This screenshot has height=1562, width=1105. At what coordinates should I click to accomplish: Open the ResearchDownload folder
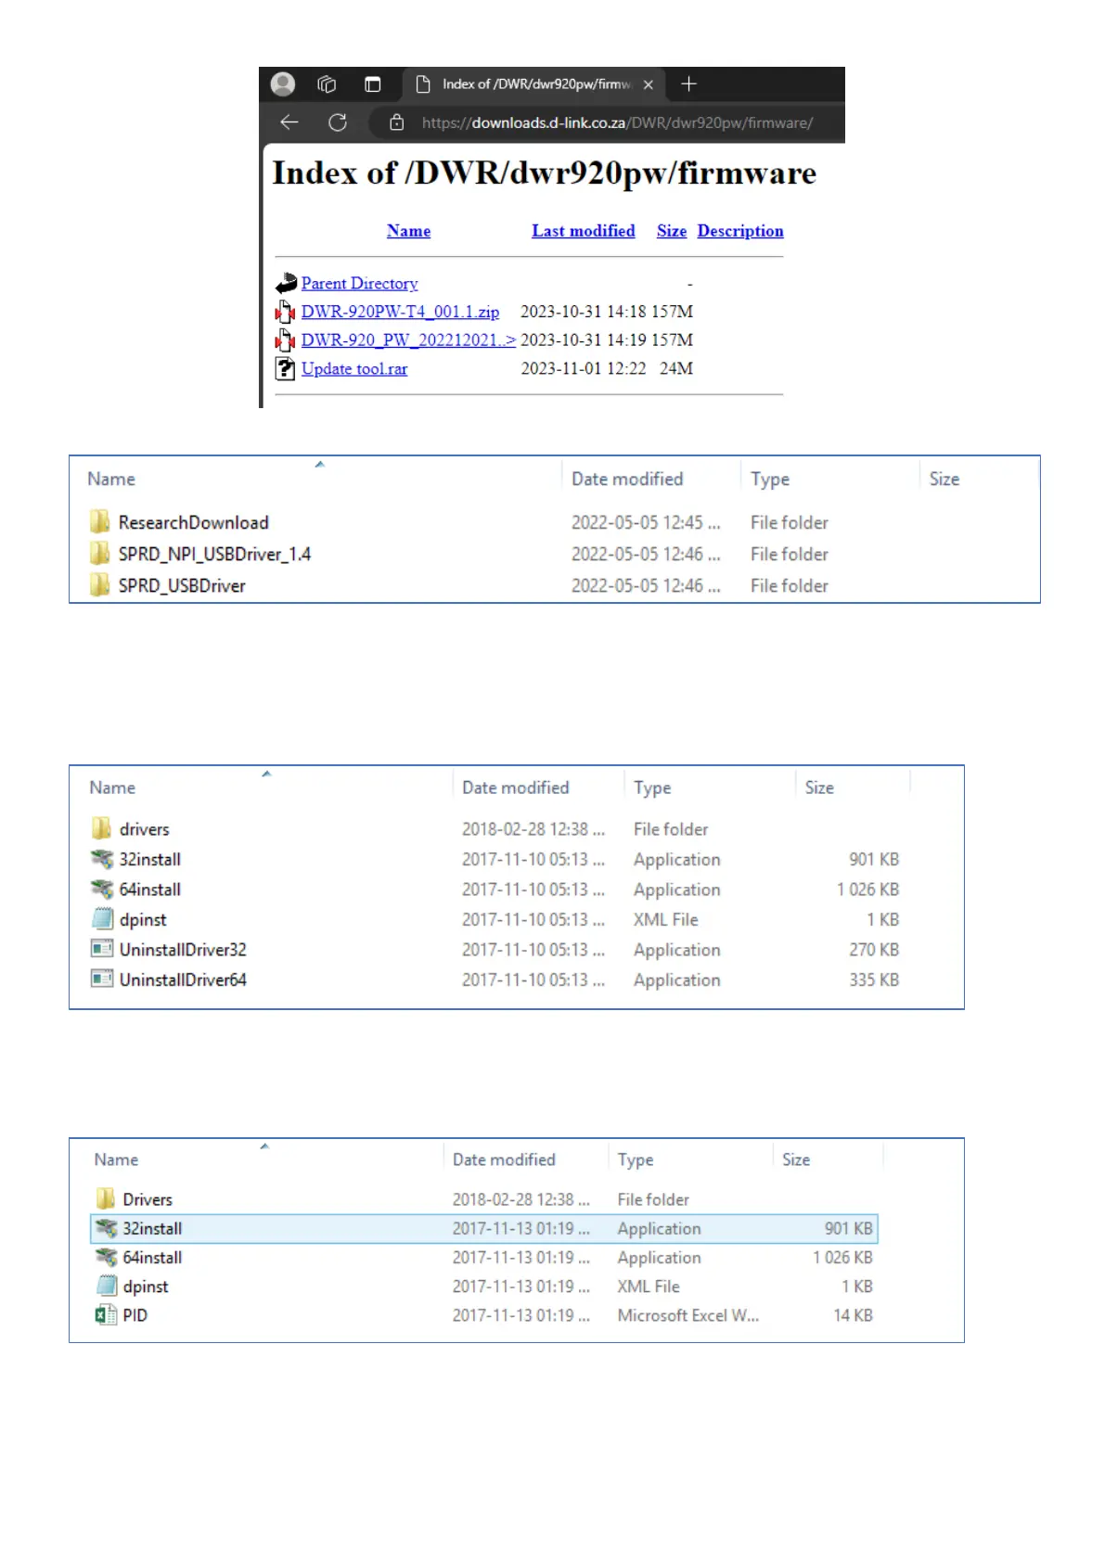193,523
